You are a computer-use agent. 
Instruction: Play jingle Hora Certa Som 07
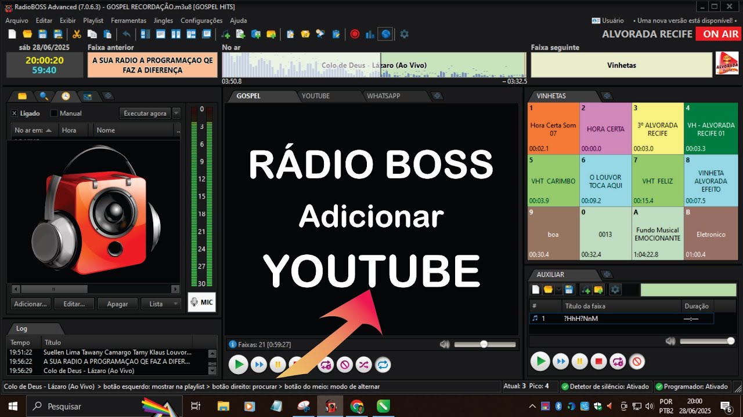(x=553, y=129)
